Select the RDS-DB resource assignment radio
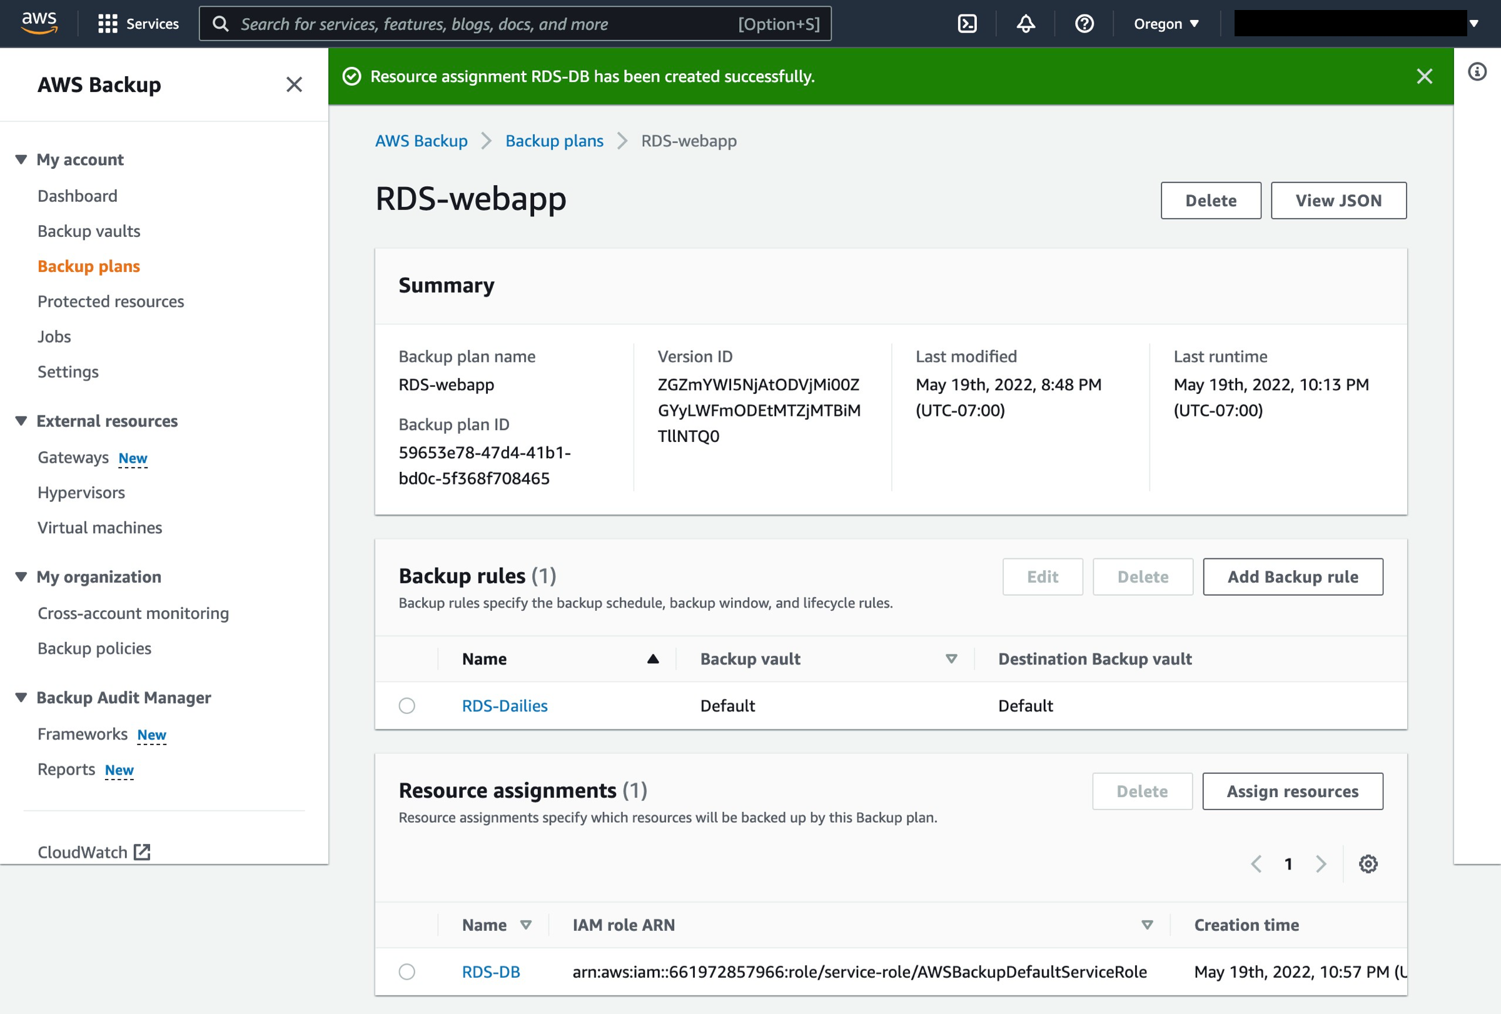 (x=407, y=971)
